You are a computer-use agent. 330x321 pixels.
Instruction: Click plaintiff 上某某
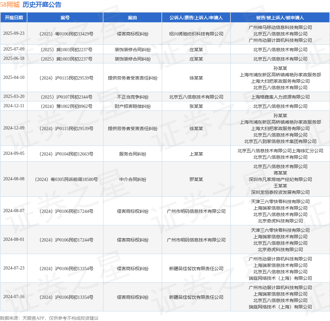click(x=196, y=154)
